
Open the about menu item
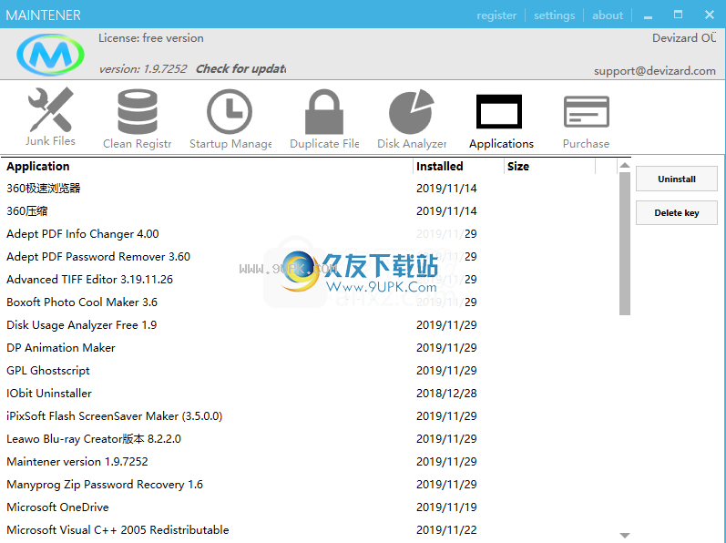click(x=608, y=15)
